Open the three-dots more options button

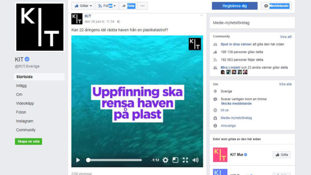(x=142, y=6)
